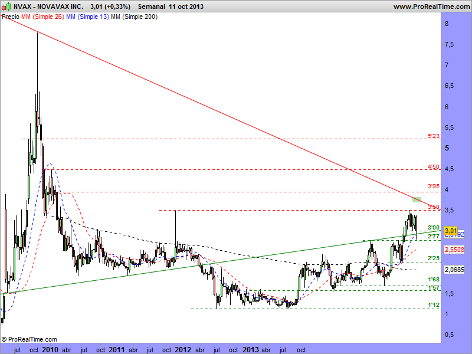The width and height of the screenshot is (472, 354).
Task: Click the 1'68 support level label
Action: pos(434,280)
